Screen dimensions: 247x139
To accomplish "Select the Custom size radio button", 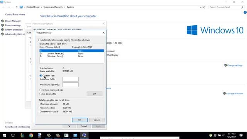I will 41,76.
